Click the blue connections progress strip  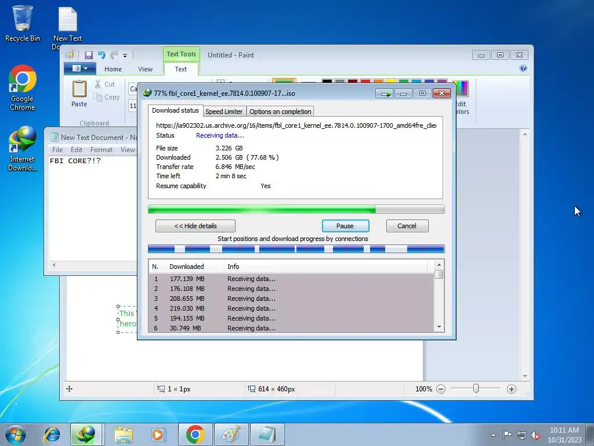coord(296,249)
